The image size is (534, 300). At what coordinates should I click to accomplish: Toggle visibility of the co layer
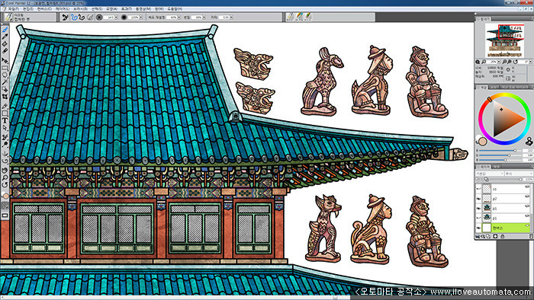pyautogui.click(x=478, y=189)
